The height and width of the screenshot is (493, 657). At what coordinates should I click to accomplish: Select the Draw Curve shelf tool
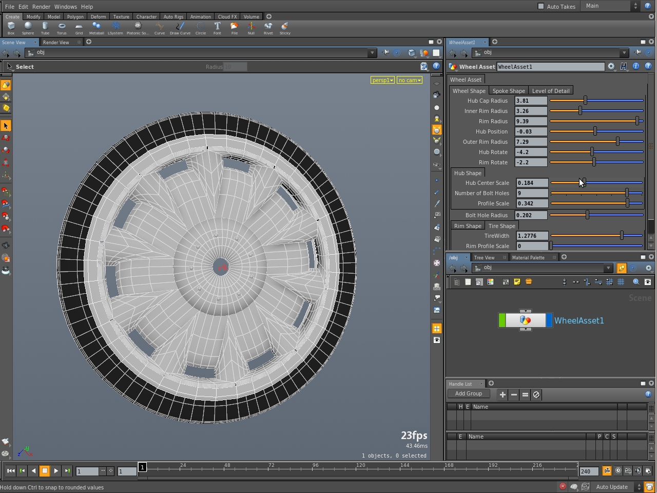point(180,28)
